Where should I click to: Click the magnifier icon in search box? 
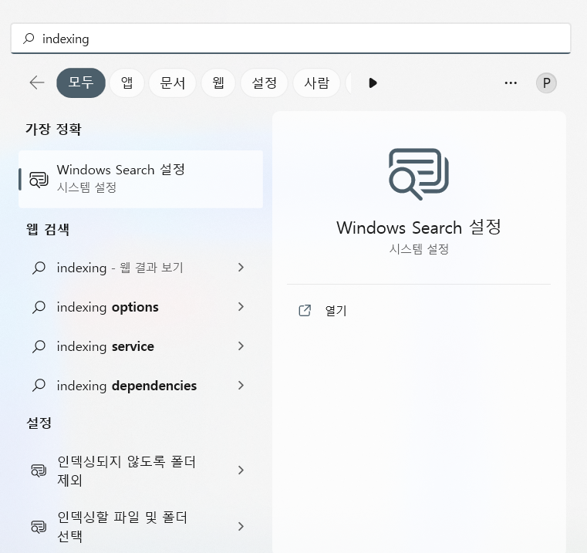tap(29, 39)
